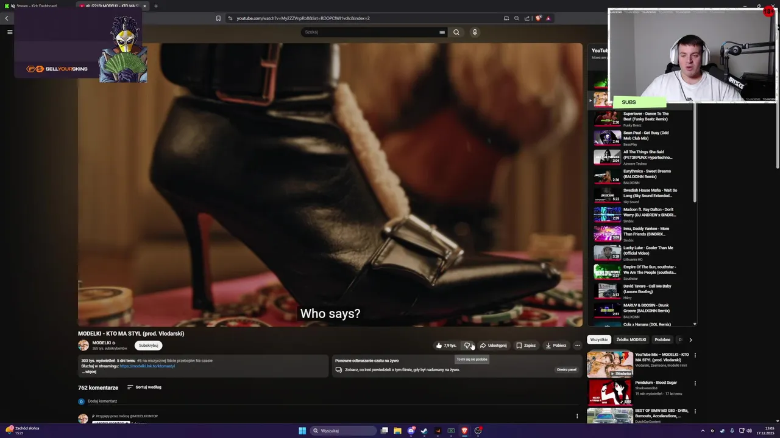Image resolution: width=780 pixels, height=438 pixels.
Task: Go back with browser back arrow
Action: click(7, 18)
